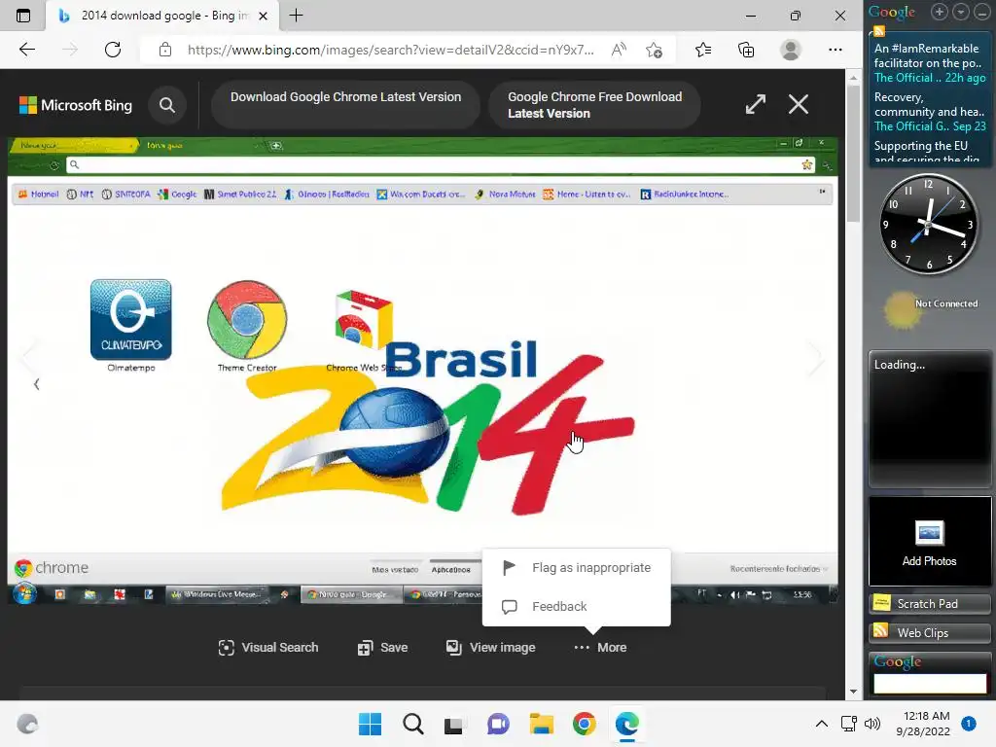Open the #IamRemarkable facilitator news item
The image size is (996, 747).
tap(929, 63)
